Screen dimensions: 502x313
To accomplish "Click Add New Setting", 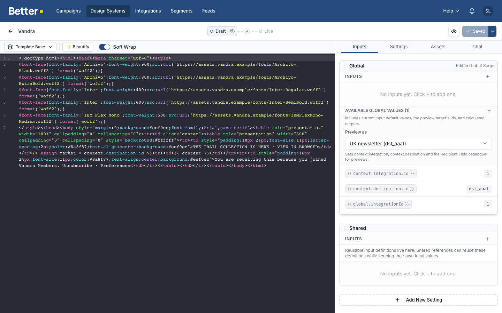I will pos(418,300).
